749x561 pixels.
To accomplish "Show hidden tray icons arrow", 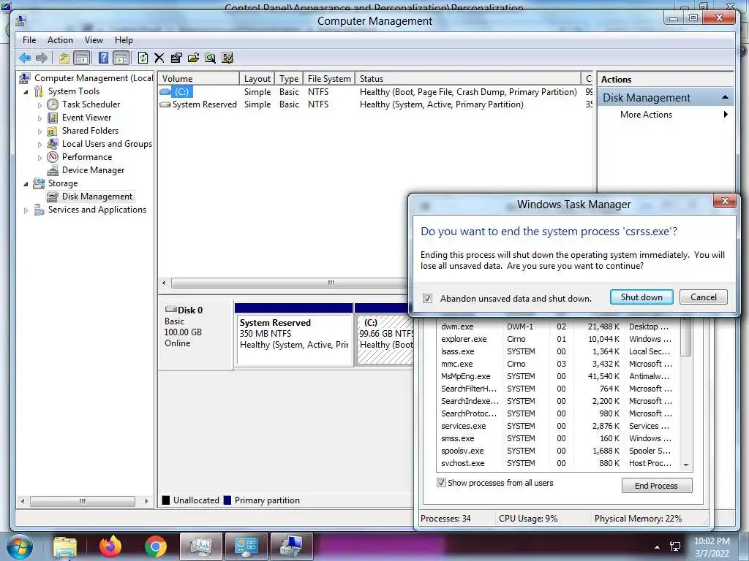I will [658, 547].
